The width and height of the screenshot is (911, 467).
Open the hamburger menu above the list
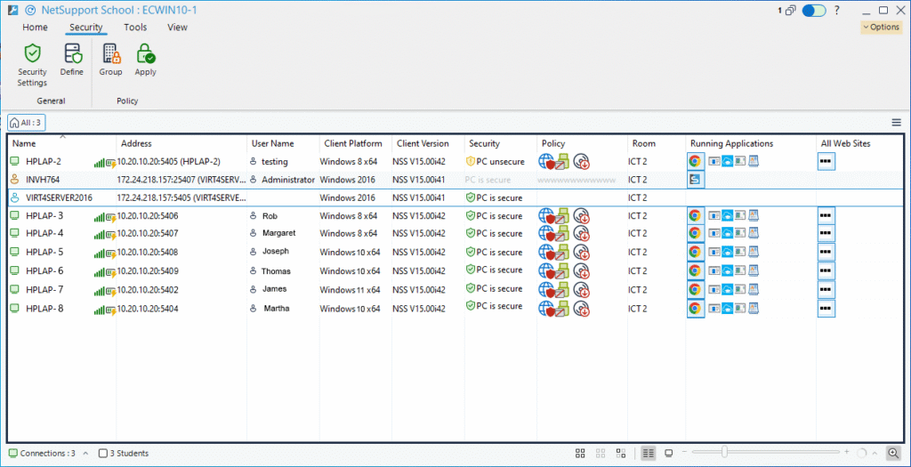point(897,122)
